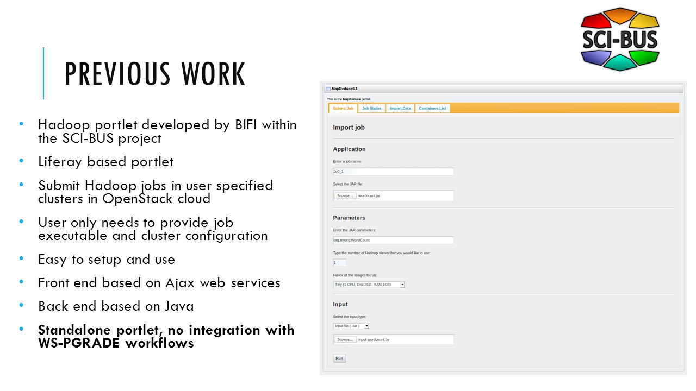Click the 'Standalone portlet' bold bullet
The image size is (696, 391).
coord(166,337)
